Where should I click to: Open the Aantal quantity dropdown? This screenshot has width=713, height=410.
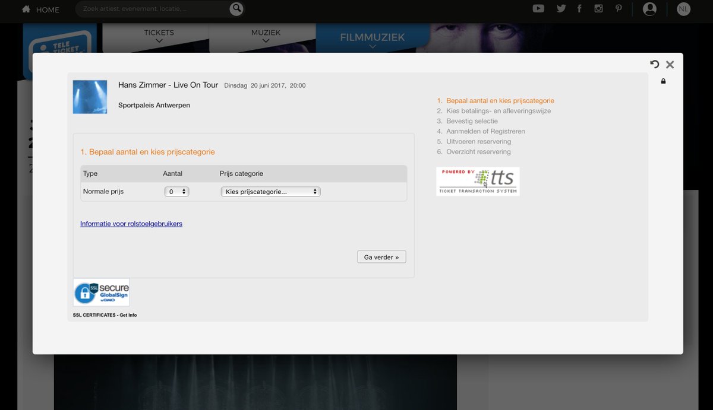(x=176, y=192)
